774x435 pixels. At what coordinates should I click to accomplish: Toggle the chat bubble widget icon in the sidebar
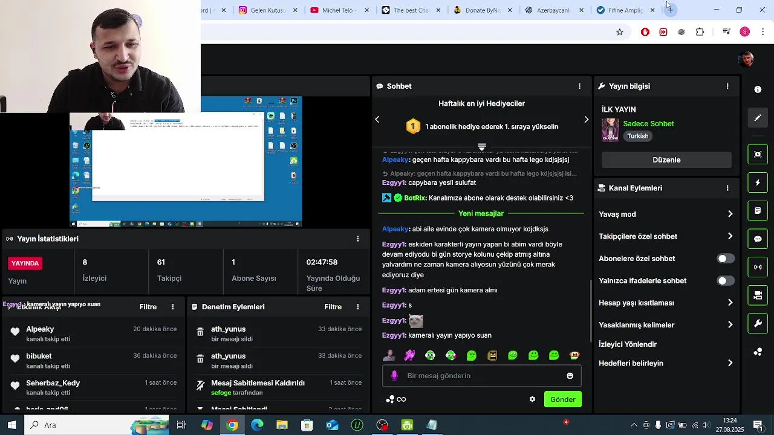coord(758,239)
